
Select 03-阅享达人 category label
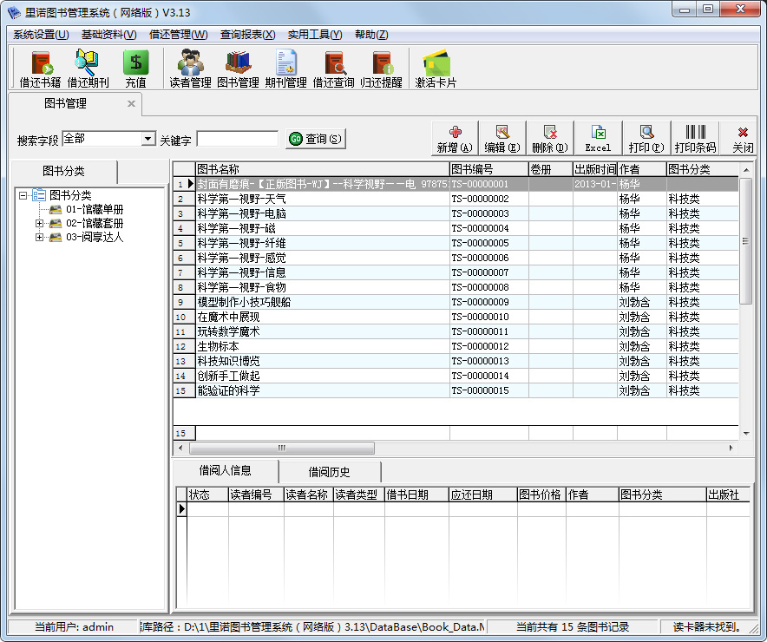[95, 237]
